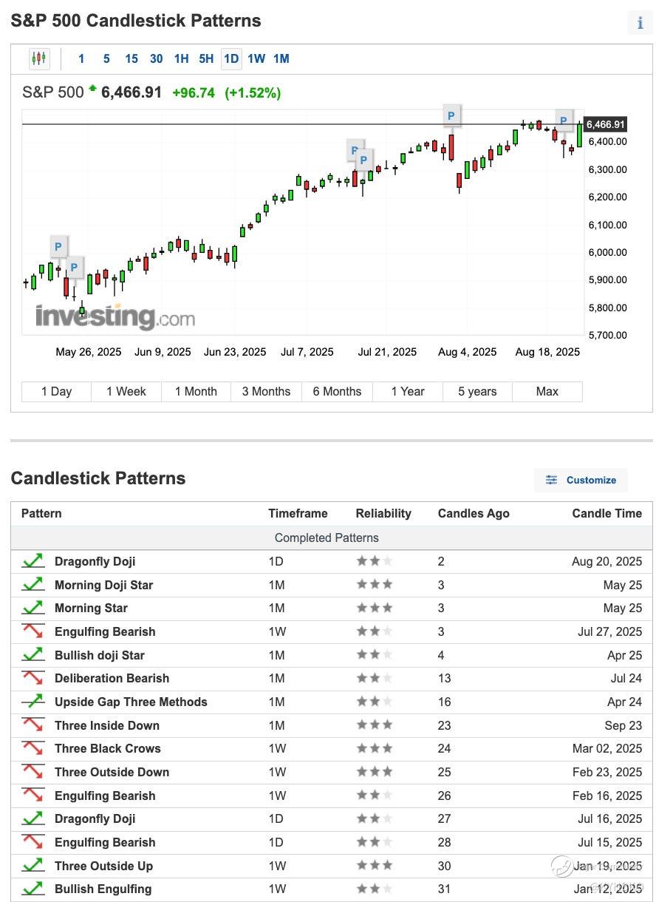This screenshot has width=656, height=902.
Task: Select the 1 minute interval
Action: tap(81, 58)
